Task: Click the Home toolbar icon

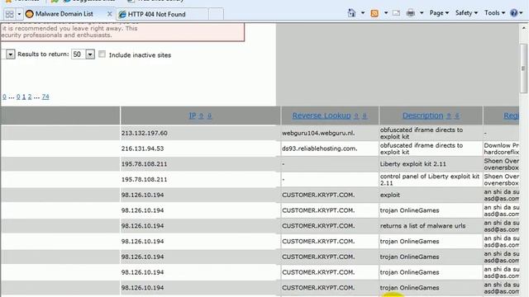Action: pyautogui.click(x=351, y=13)
